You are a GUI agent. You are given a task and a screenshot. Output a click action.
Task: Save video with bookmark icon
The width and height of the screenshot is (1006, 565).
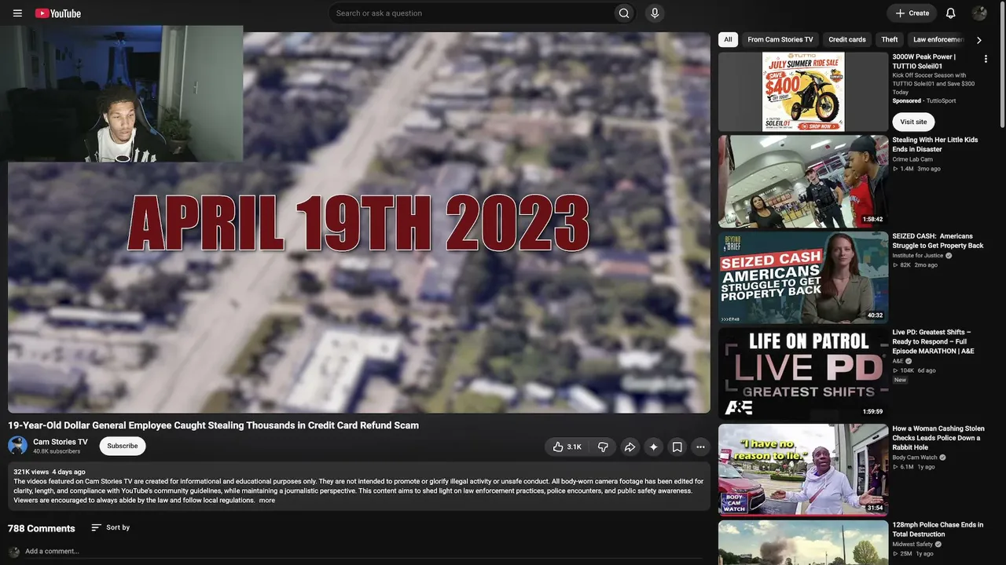coord(677,447)
